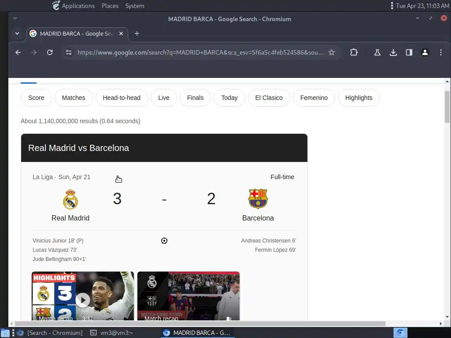Select the Today filter chip

pyautogui.click(x=229, y=98)
